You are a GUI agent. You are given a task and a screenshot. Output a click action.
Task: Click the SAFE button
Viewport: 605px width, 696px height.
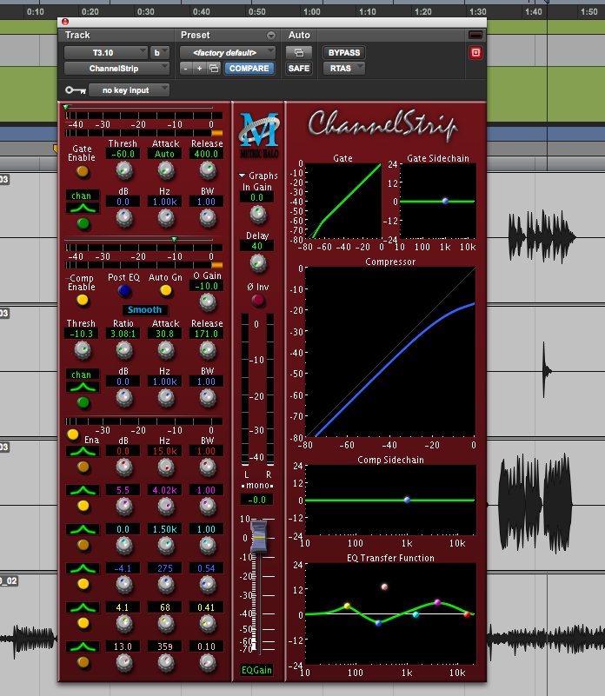coord(299,69)
